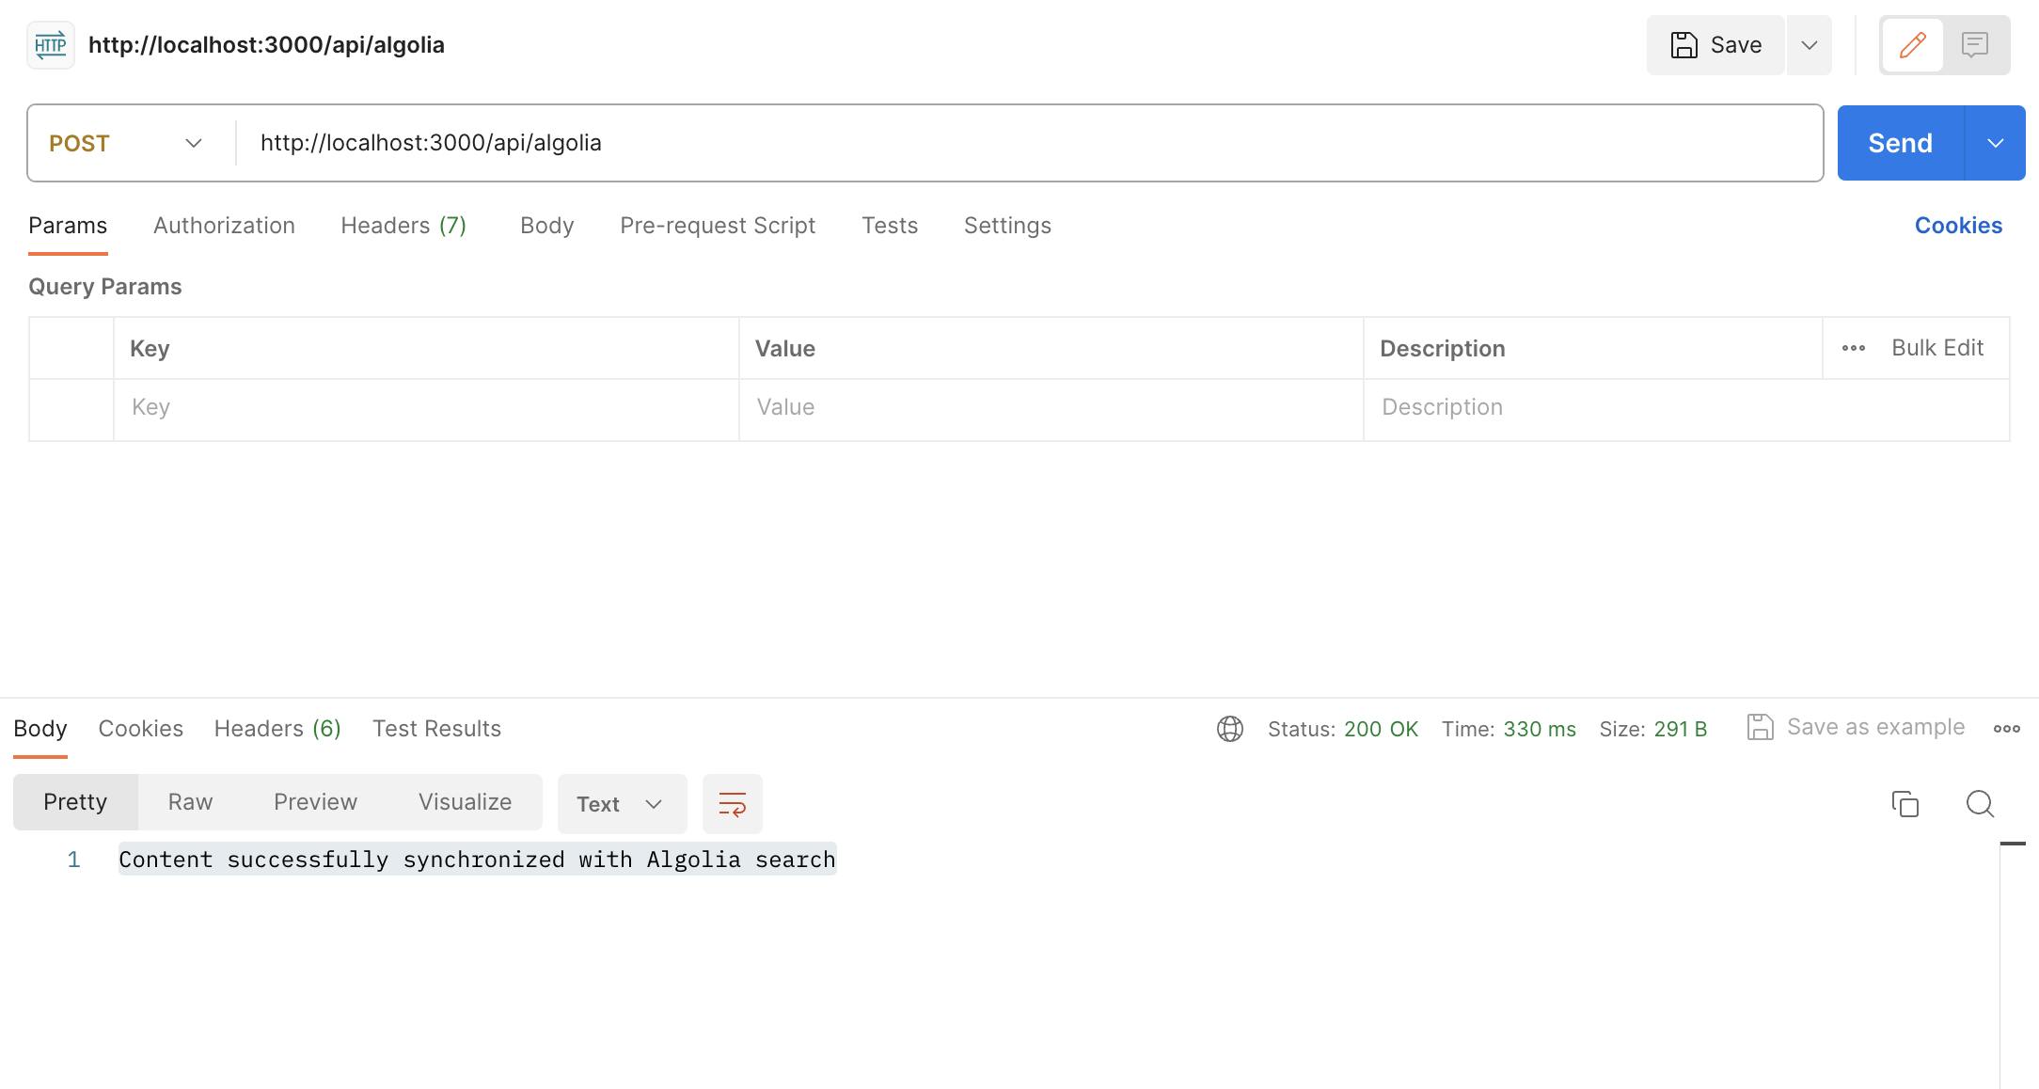
Task: Copy response with the copy icon
Action: 1905,804
